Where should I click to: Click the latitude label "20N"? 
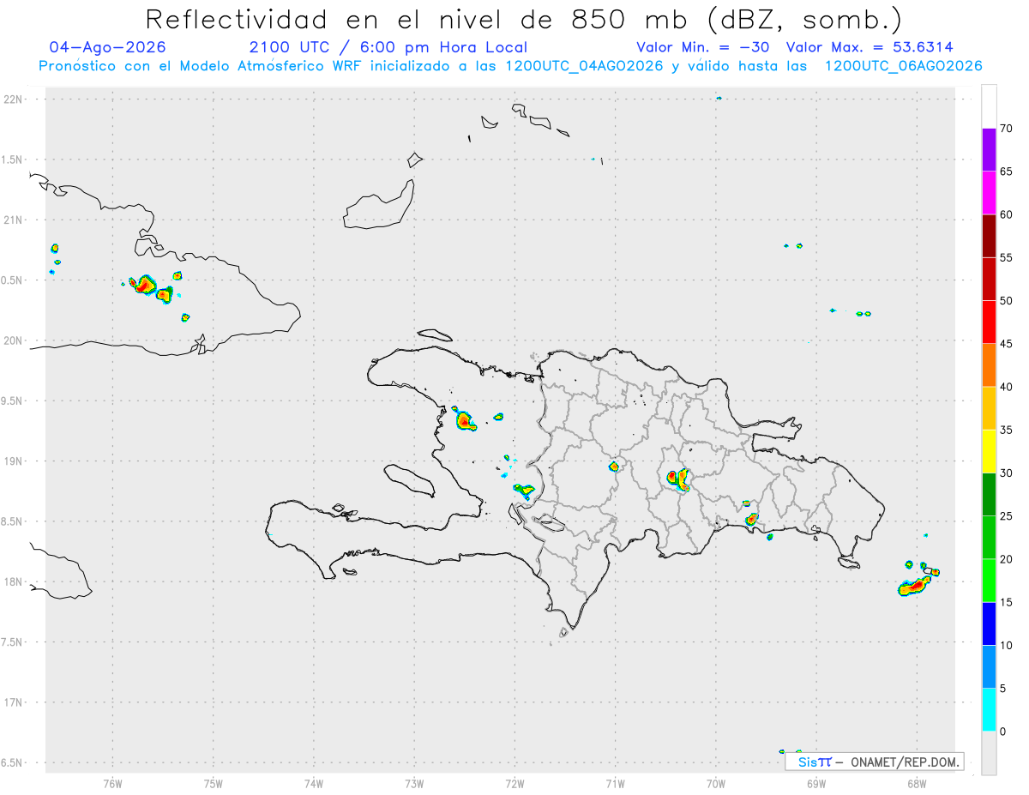coord(14,340)
